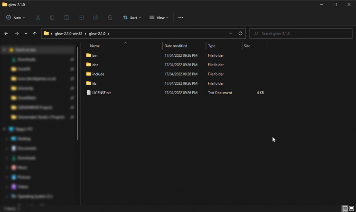Click the include folder icon
The height and width of the screenshot is (212, 356).
coord(89,74)
